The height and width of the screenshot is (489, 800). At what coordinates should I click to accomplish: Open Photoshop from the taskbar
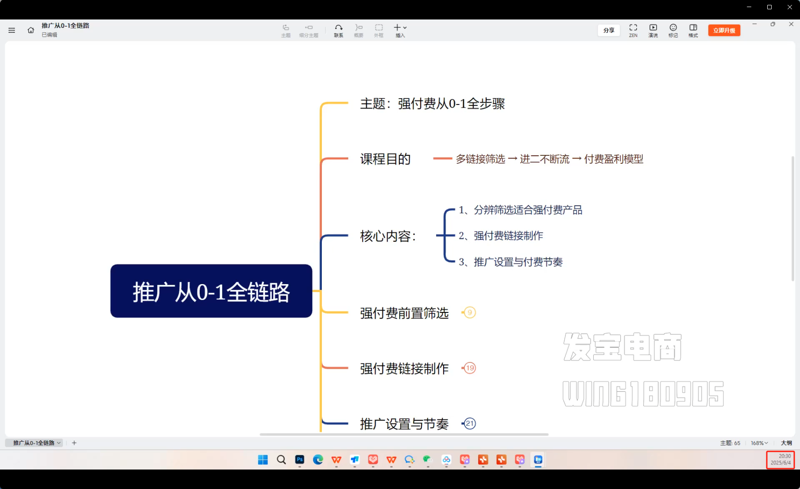pos(300,460)
